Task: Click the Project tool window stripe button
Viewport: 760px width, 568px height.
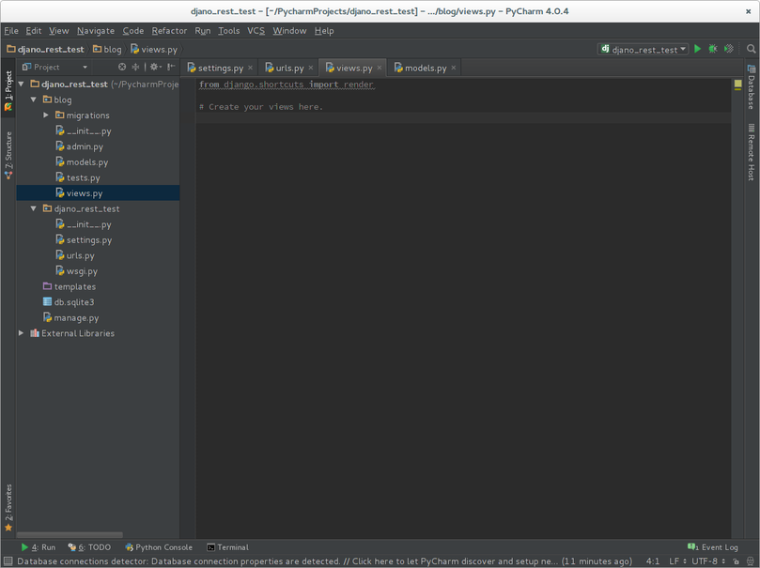Action: (8, 90)
